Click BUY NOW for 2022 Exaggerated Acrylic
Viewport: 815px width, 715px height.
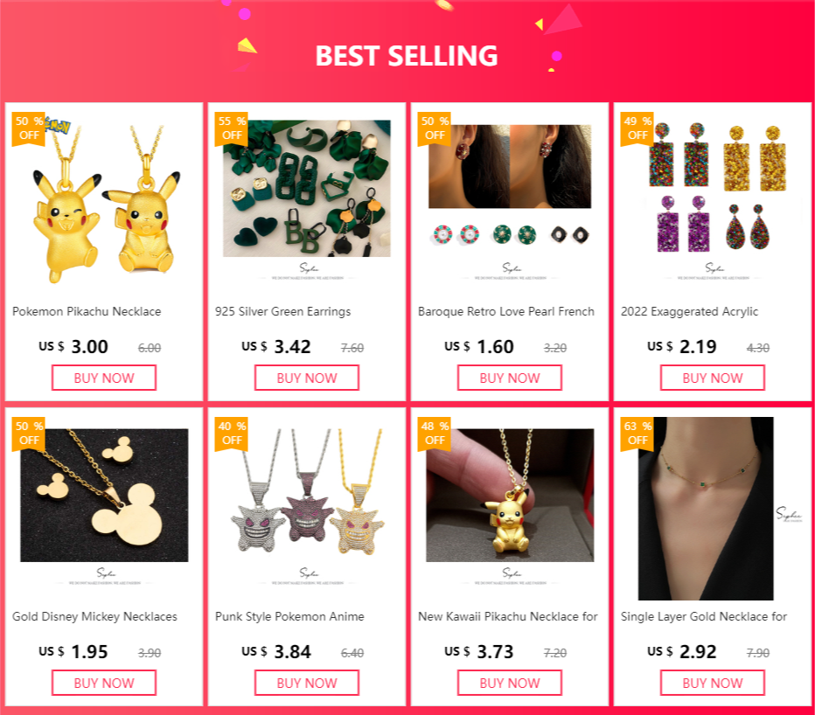coord(712,378)
